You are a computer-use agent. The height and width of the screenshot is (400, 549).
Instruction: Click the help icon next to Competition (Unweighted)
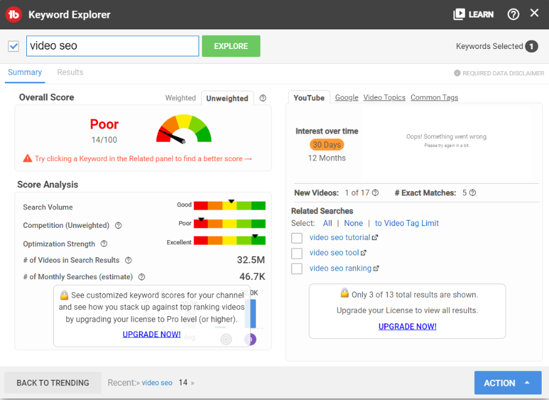tap(119, 225)
